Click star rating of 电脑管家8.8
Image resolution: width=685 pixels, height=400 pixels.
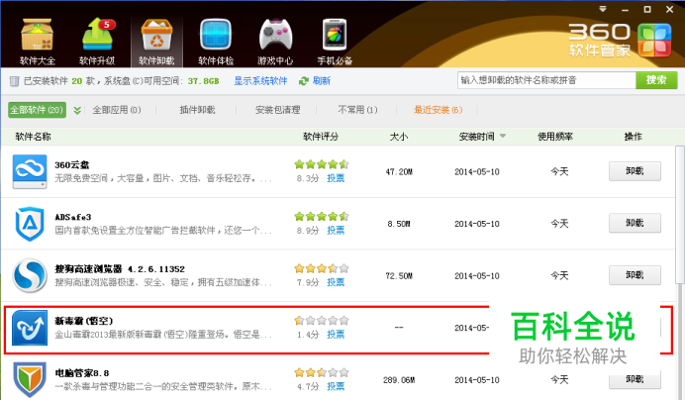tap(322, 372)
